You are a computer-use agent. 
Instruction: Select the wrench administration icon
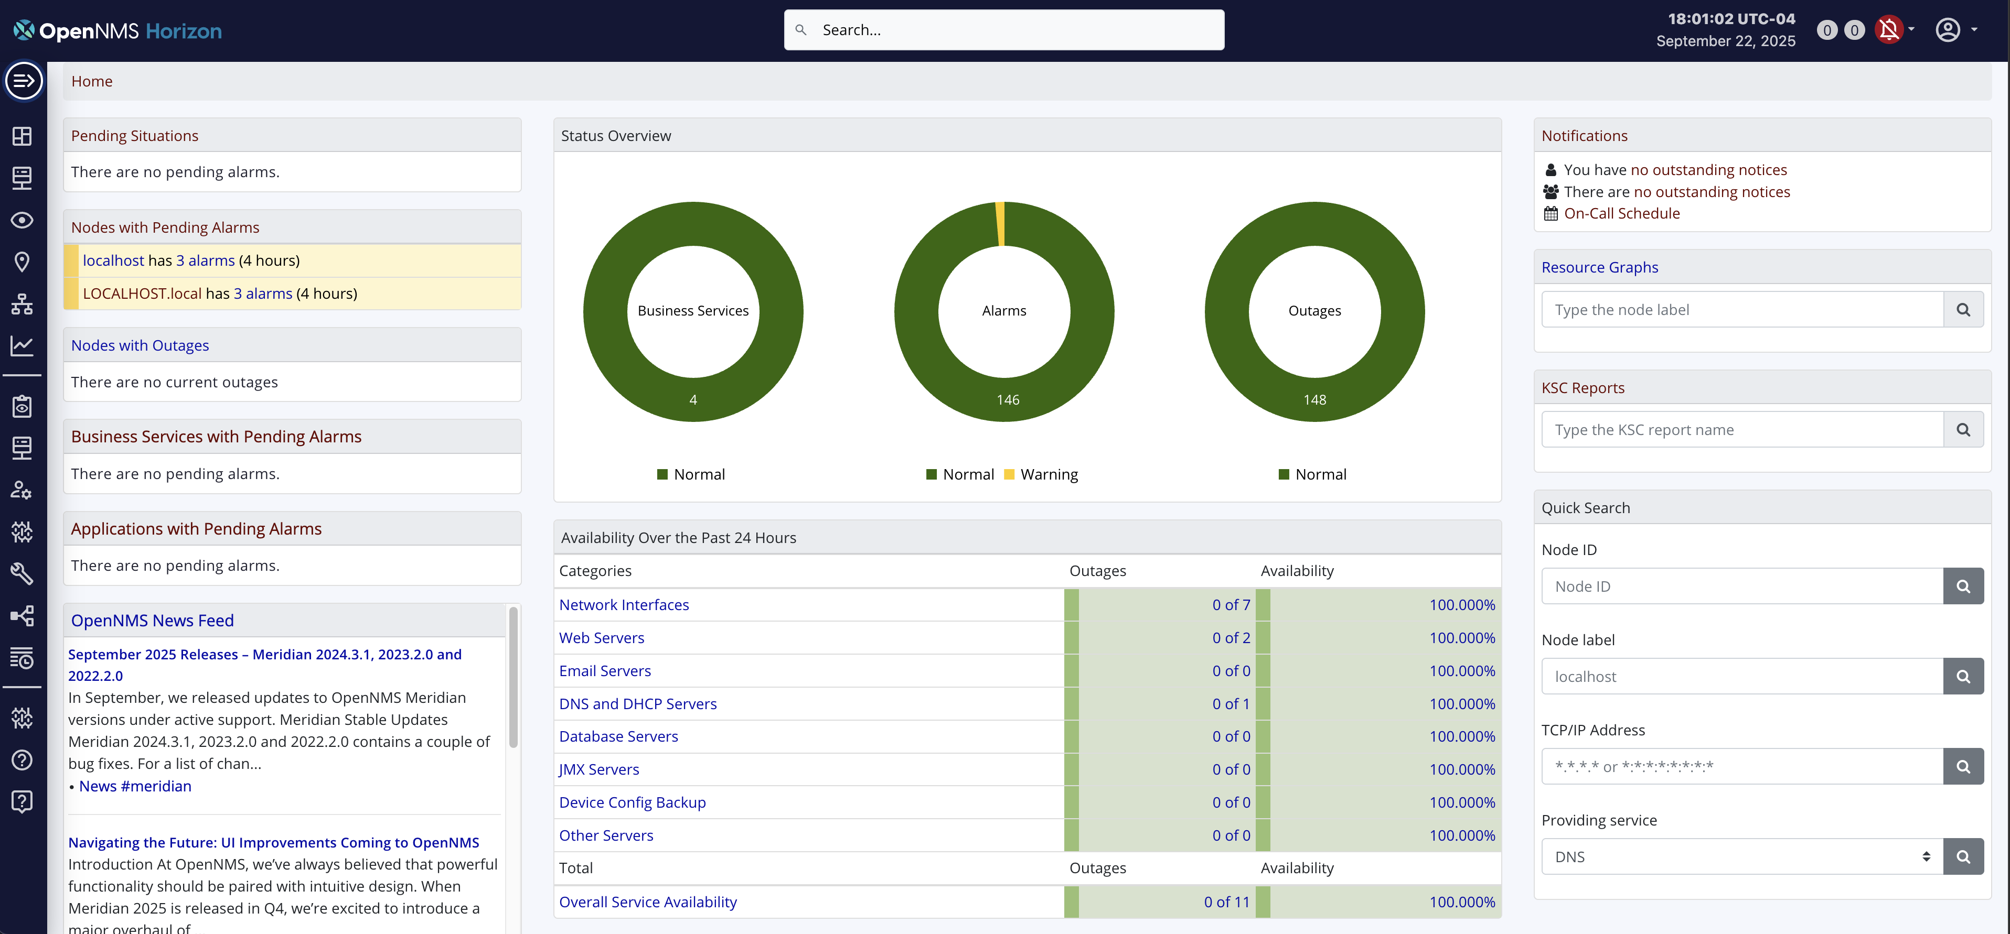[x=23, y=574]
